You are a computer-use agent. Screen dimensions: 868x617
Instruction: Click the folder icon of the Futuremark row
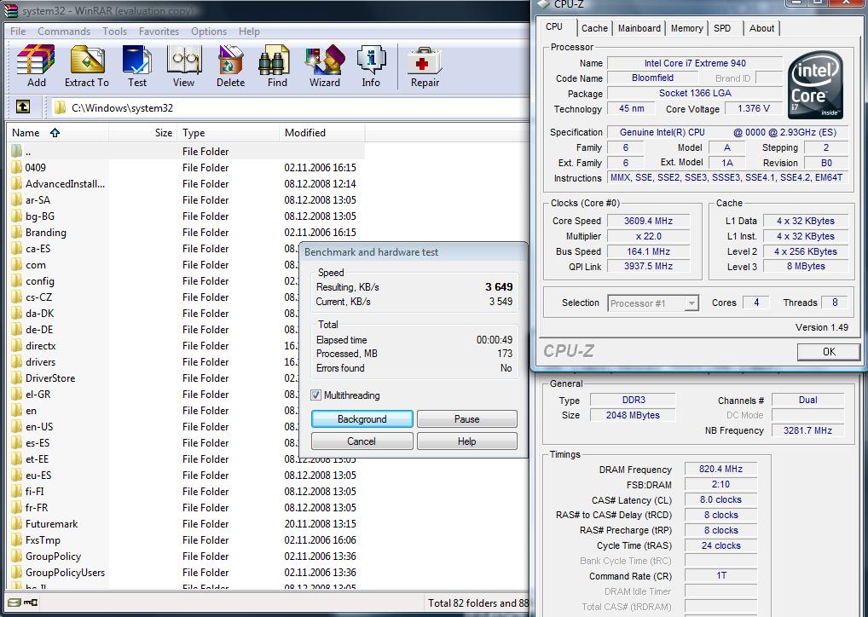[16, 524]
